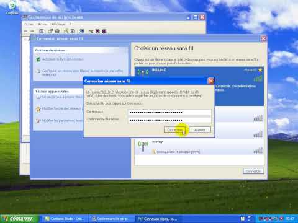Close the Connexion réseau sans fil key dialog

210,81
